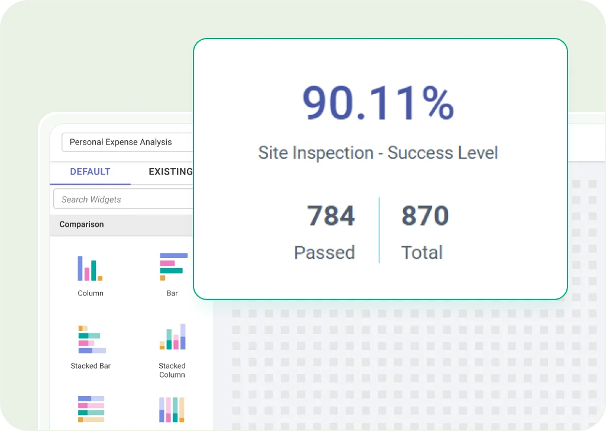Select the Site Inspection - Success Level title
This screenshot has height=431, width=606.
pos(378,153)
